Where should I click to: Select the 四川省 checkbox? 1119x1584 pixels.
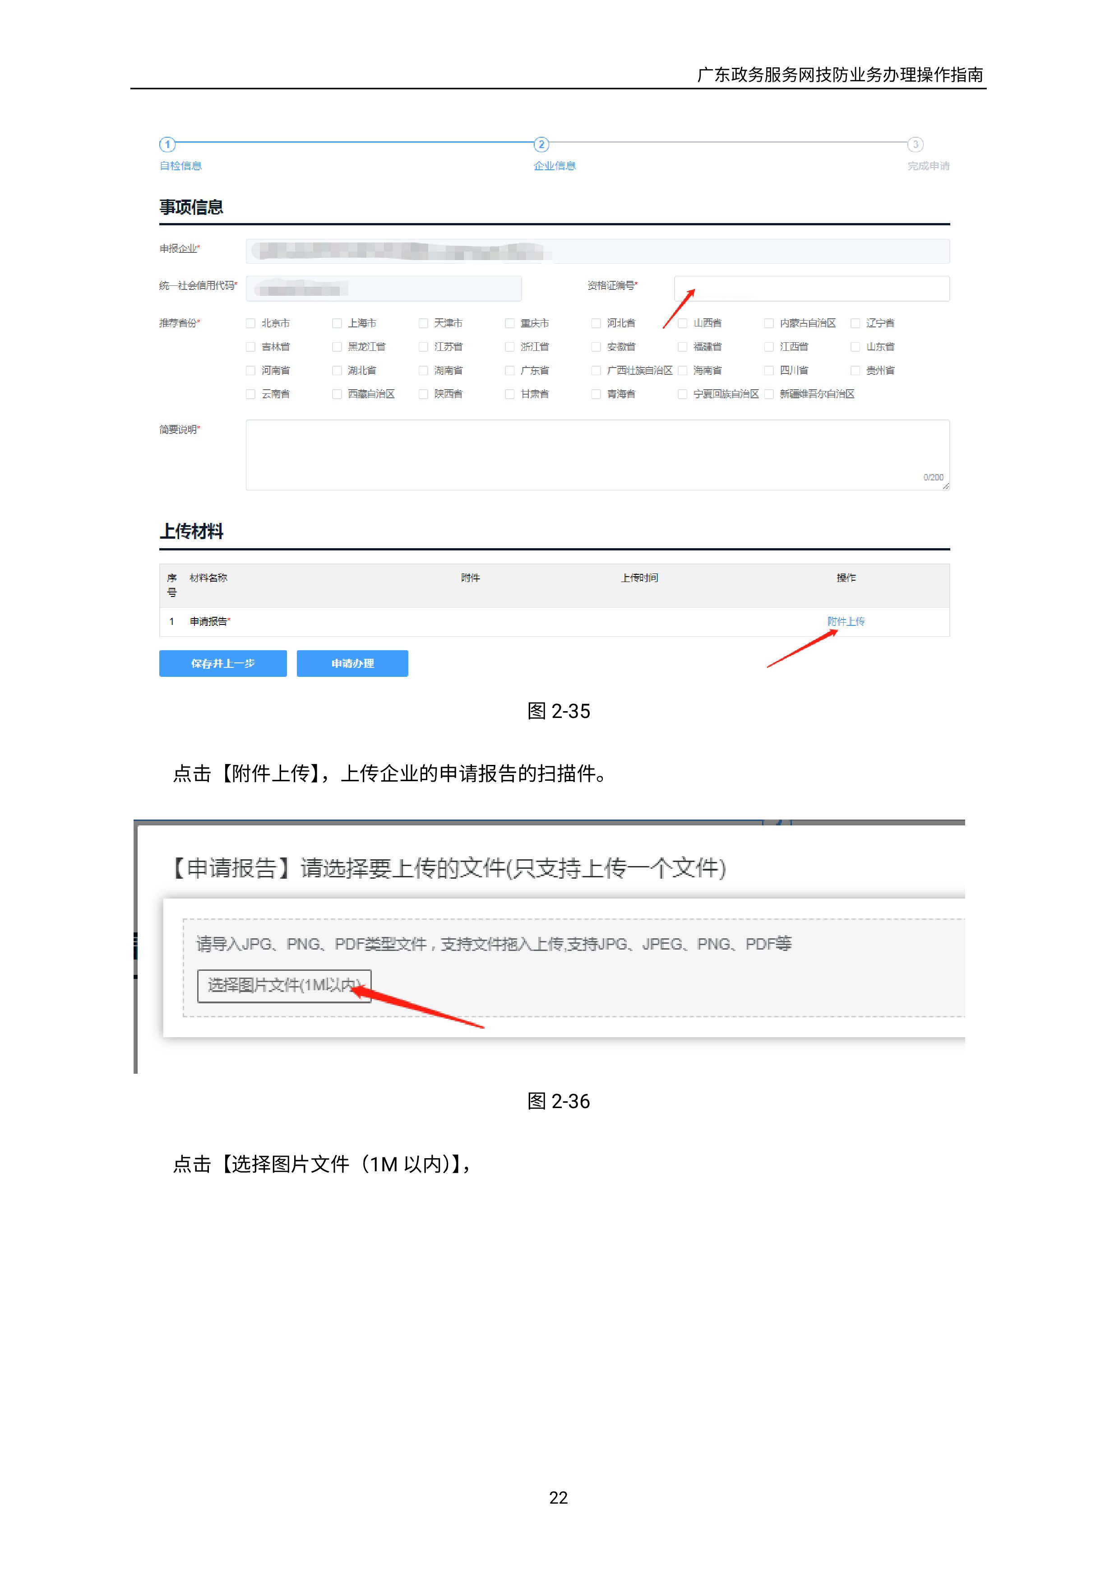point(769,370)
